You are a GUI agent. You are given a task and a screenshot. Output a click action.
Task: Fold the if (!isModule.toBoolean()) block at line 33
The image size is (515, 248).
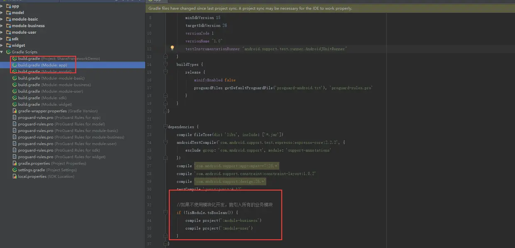[x=166, y=212]
